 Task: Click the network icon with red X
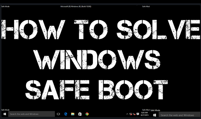[131, 114]
